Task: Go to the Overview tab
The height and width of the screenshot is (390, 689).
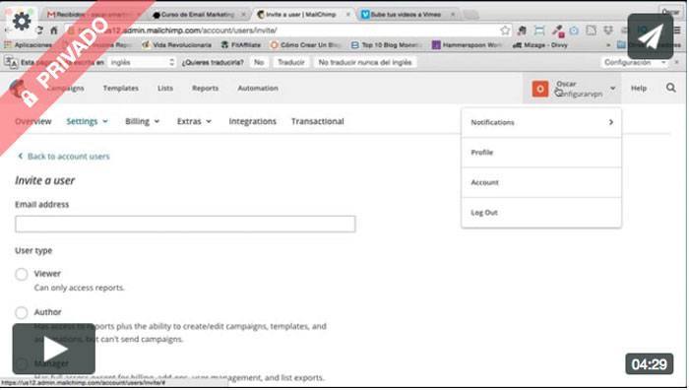Action: click(33, 121)
